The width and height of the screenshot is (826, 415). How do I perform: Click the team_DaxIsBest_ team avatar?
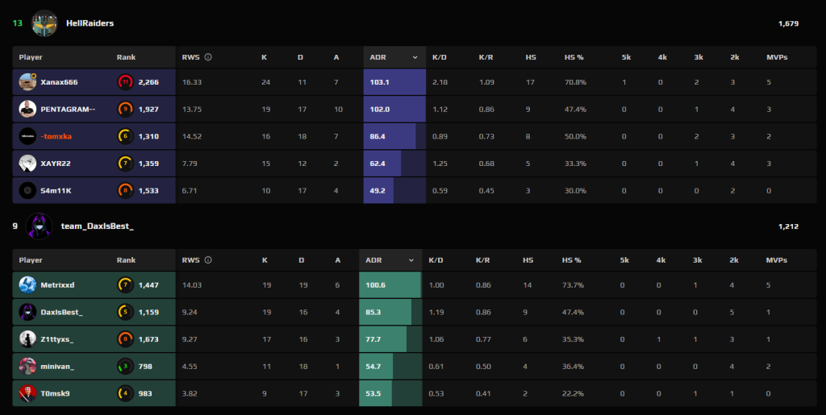tap(40, 226)
